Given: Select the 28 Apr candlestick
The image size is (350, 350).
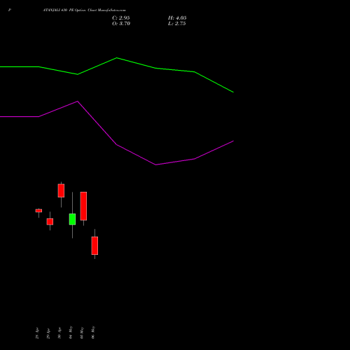Looking at the screenshot, I should (38, 211).
